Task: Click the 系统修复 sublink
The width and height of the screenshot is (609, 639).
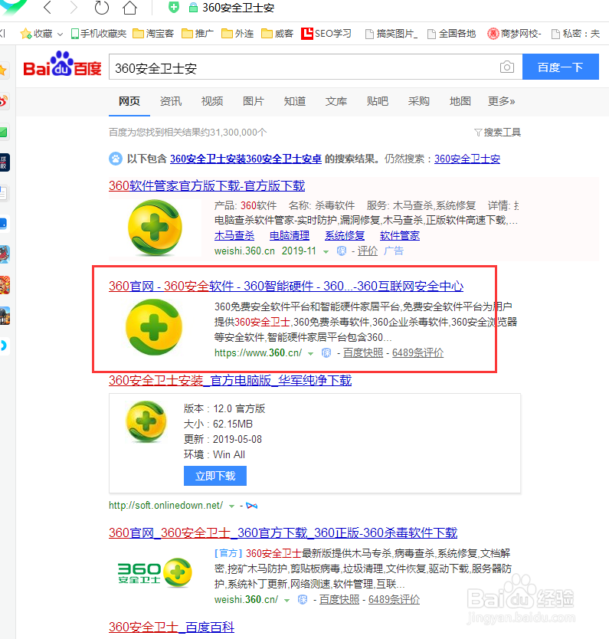Action: [345, 235]
